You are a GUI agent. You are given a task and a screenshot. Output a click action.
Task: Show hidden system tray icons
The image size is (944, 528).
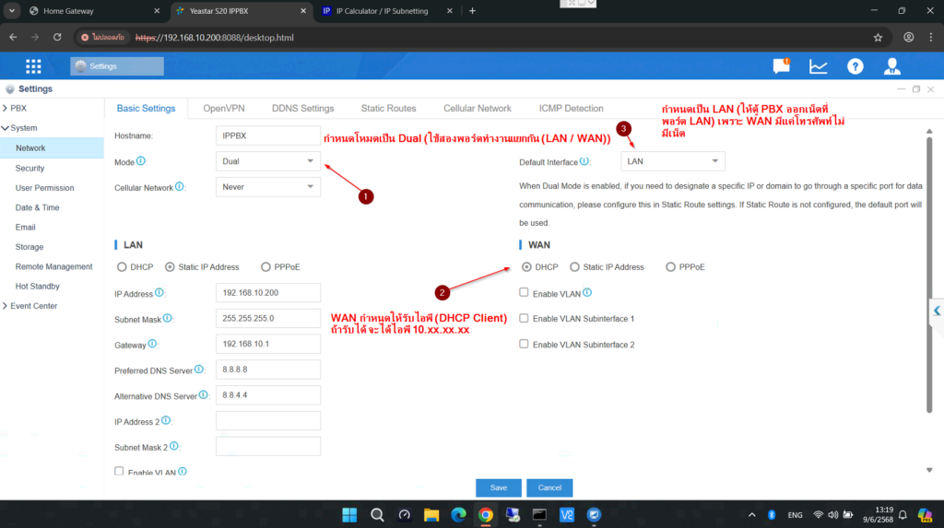[x=751, y=515]
